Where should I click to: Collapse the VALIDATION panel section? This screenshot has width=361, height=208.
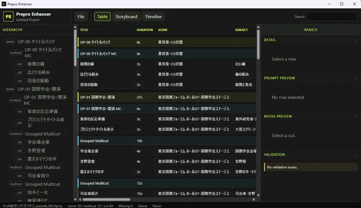356,154
